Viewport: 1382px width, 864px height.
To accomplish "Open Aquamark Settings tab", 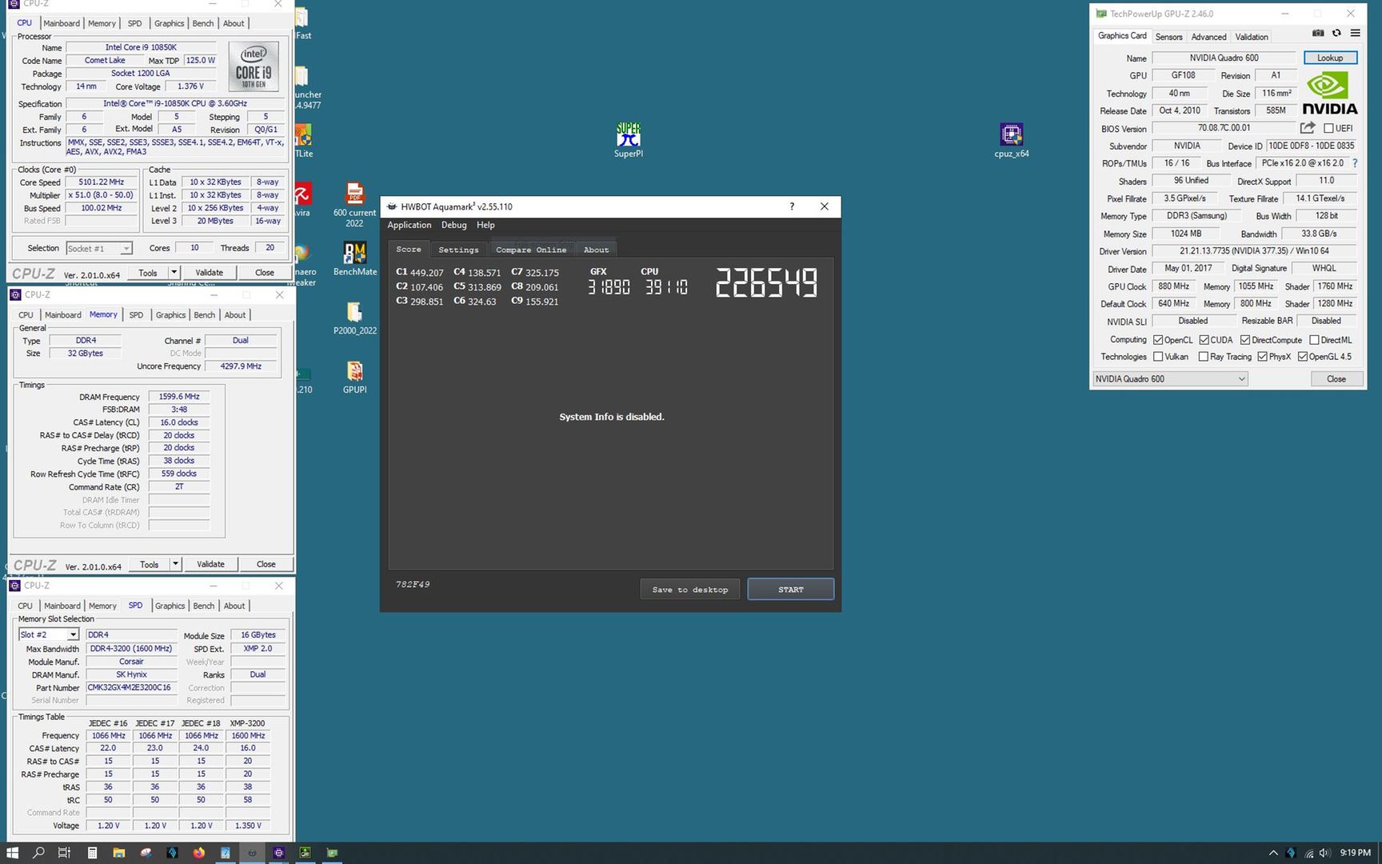I will [458, 250].
